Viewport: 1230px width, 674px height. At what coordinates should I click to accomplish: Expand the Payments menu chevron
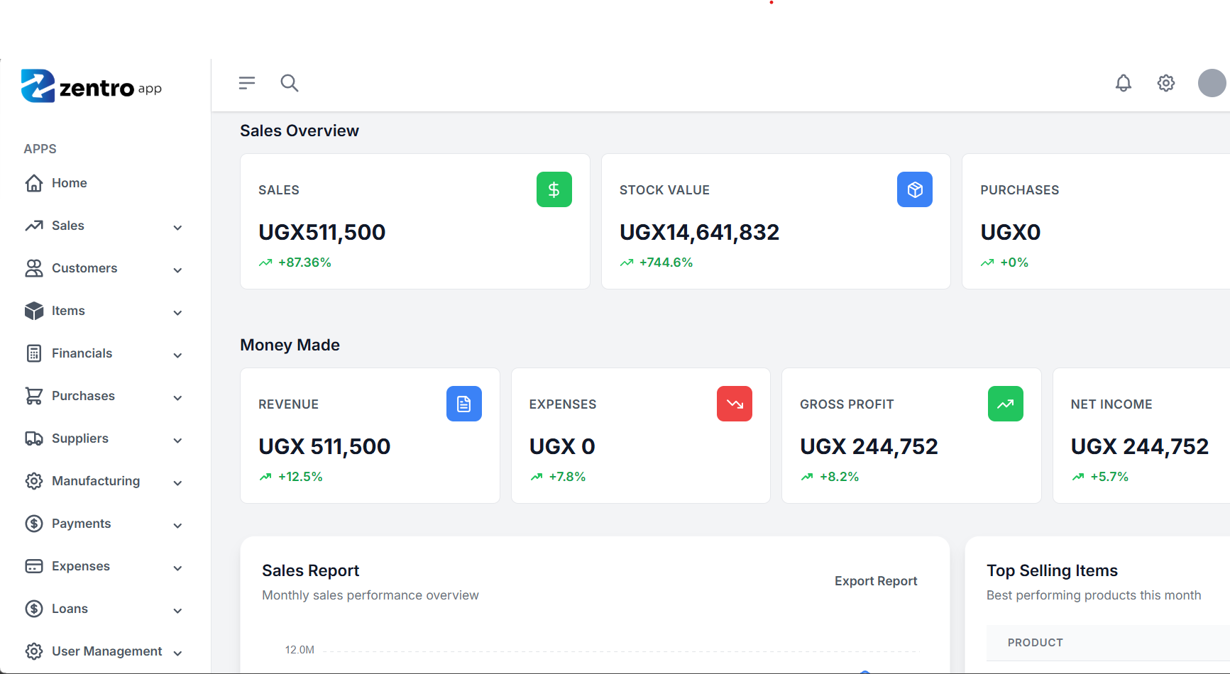pyautogui.click(x=177, y=526)
